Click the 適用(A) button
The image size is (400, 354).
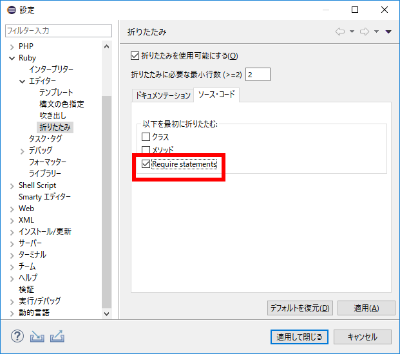coord(366,308)
